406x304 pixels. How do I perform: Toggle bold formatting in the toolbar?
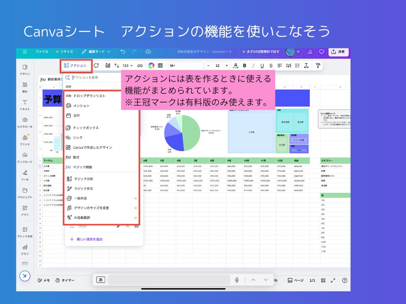click(244, 65)
